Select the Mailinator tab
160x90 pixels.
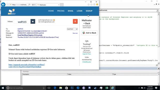pos(48,5)
